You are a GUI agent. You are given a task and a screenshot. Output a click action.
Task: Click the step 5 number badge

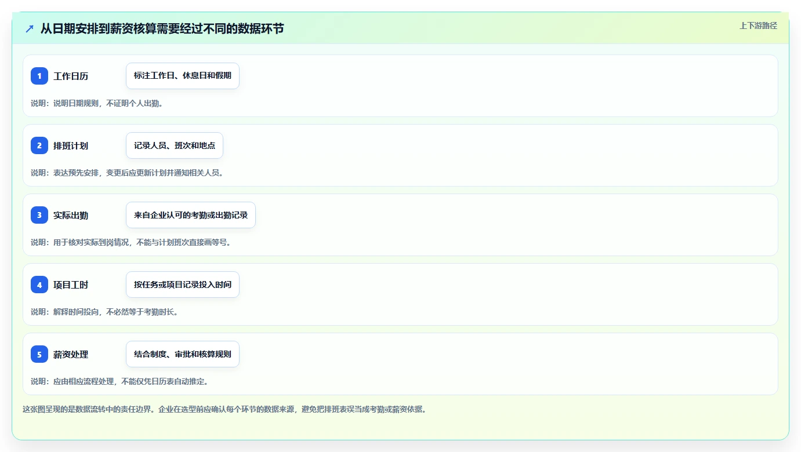[39, 354]
